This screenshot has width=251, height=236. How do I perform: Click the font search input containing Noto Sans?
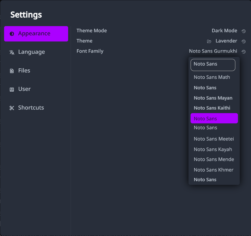coord(213,65)
